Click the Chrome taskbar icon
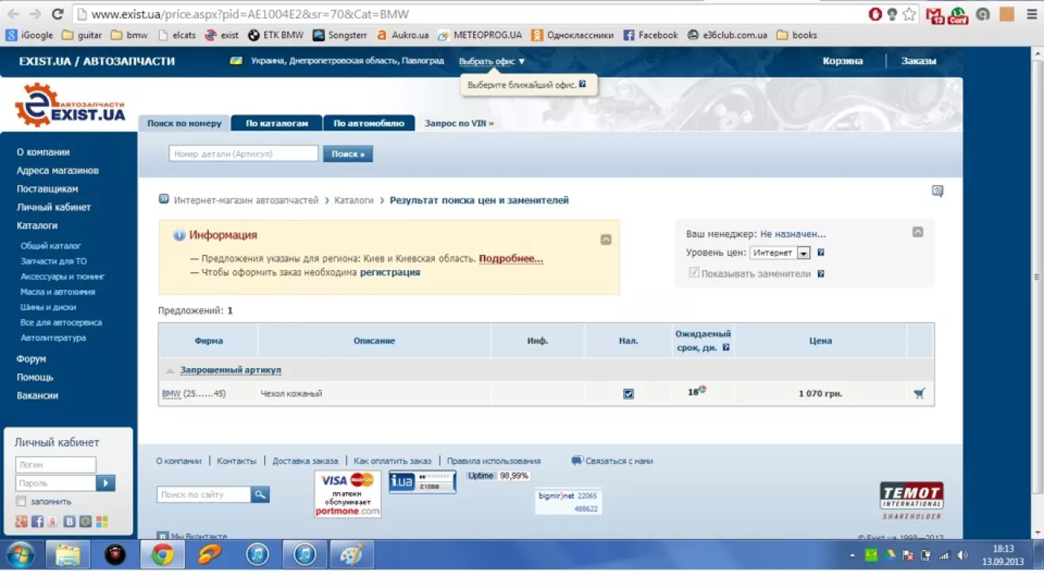This screenshot has width=1044, height=588. pyautogui.click(x=163, y=555)
